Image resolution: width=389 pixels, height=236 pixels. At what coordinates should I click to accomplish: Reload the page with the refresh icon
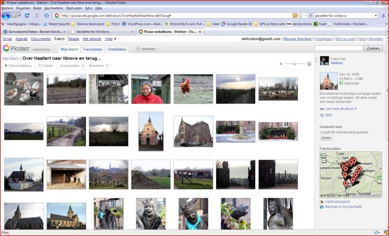point(27,16)
